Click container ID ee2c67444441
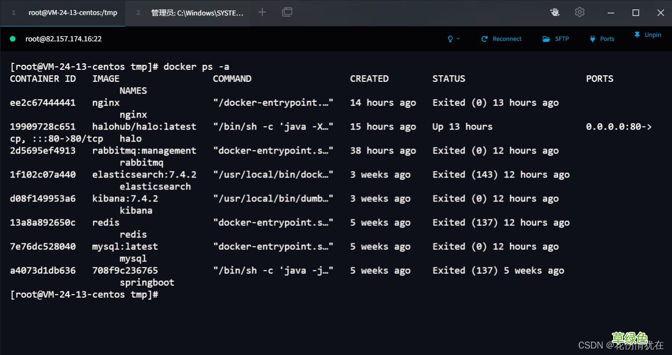The width and height of the screenshot is (672, 355). tap(43, 103)
